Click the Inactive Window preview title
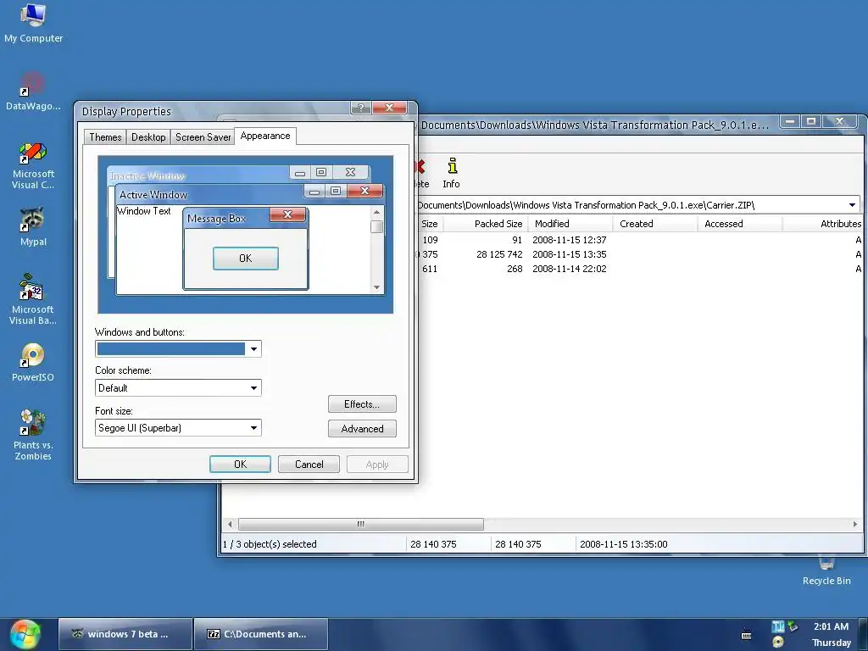This screenshot has width=868, height=651. (147, 176)
